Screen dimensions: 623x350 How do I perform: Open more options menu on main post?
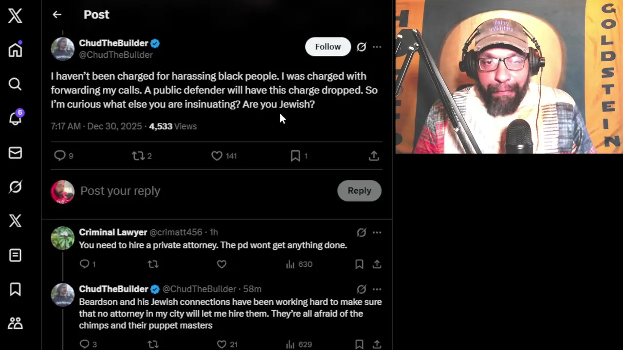(x=377, y=47)
